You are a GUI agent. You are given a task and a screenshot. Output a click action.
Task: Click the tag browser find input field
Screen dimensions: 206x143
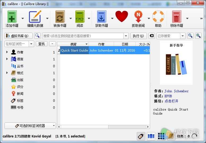click(17, 44)
